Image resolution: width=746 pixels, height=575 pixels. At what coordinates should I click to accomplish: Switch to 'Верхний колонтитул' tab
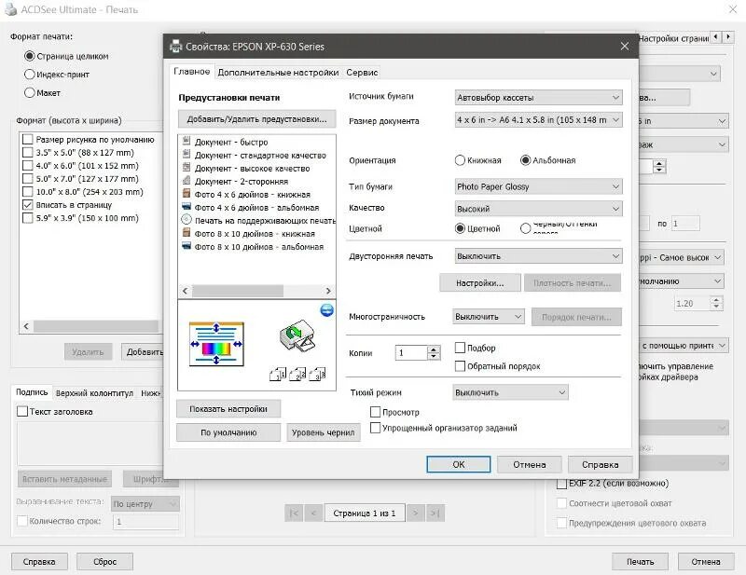95,393
